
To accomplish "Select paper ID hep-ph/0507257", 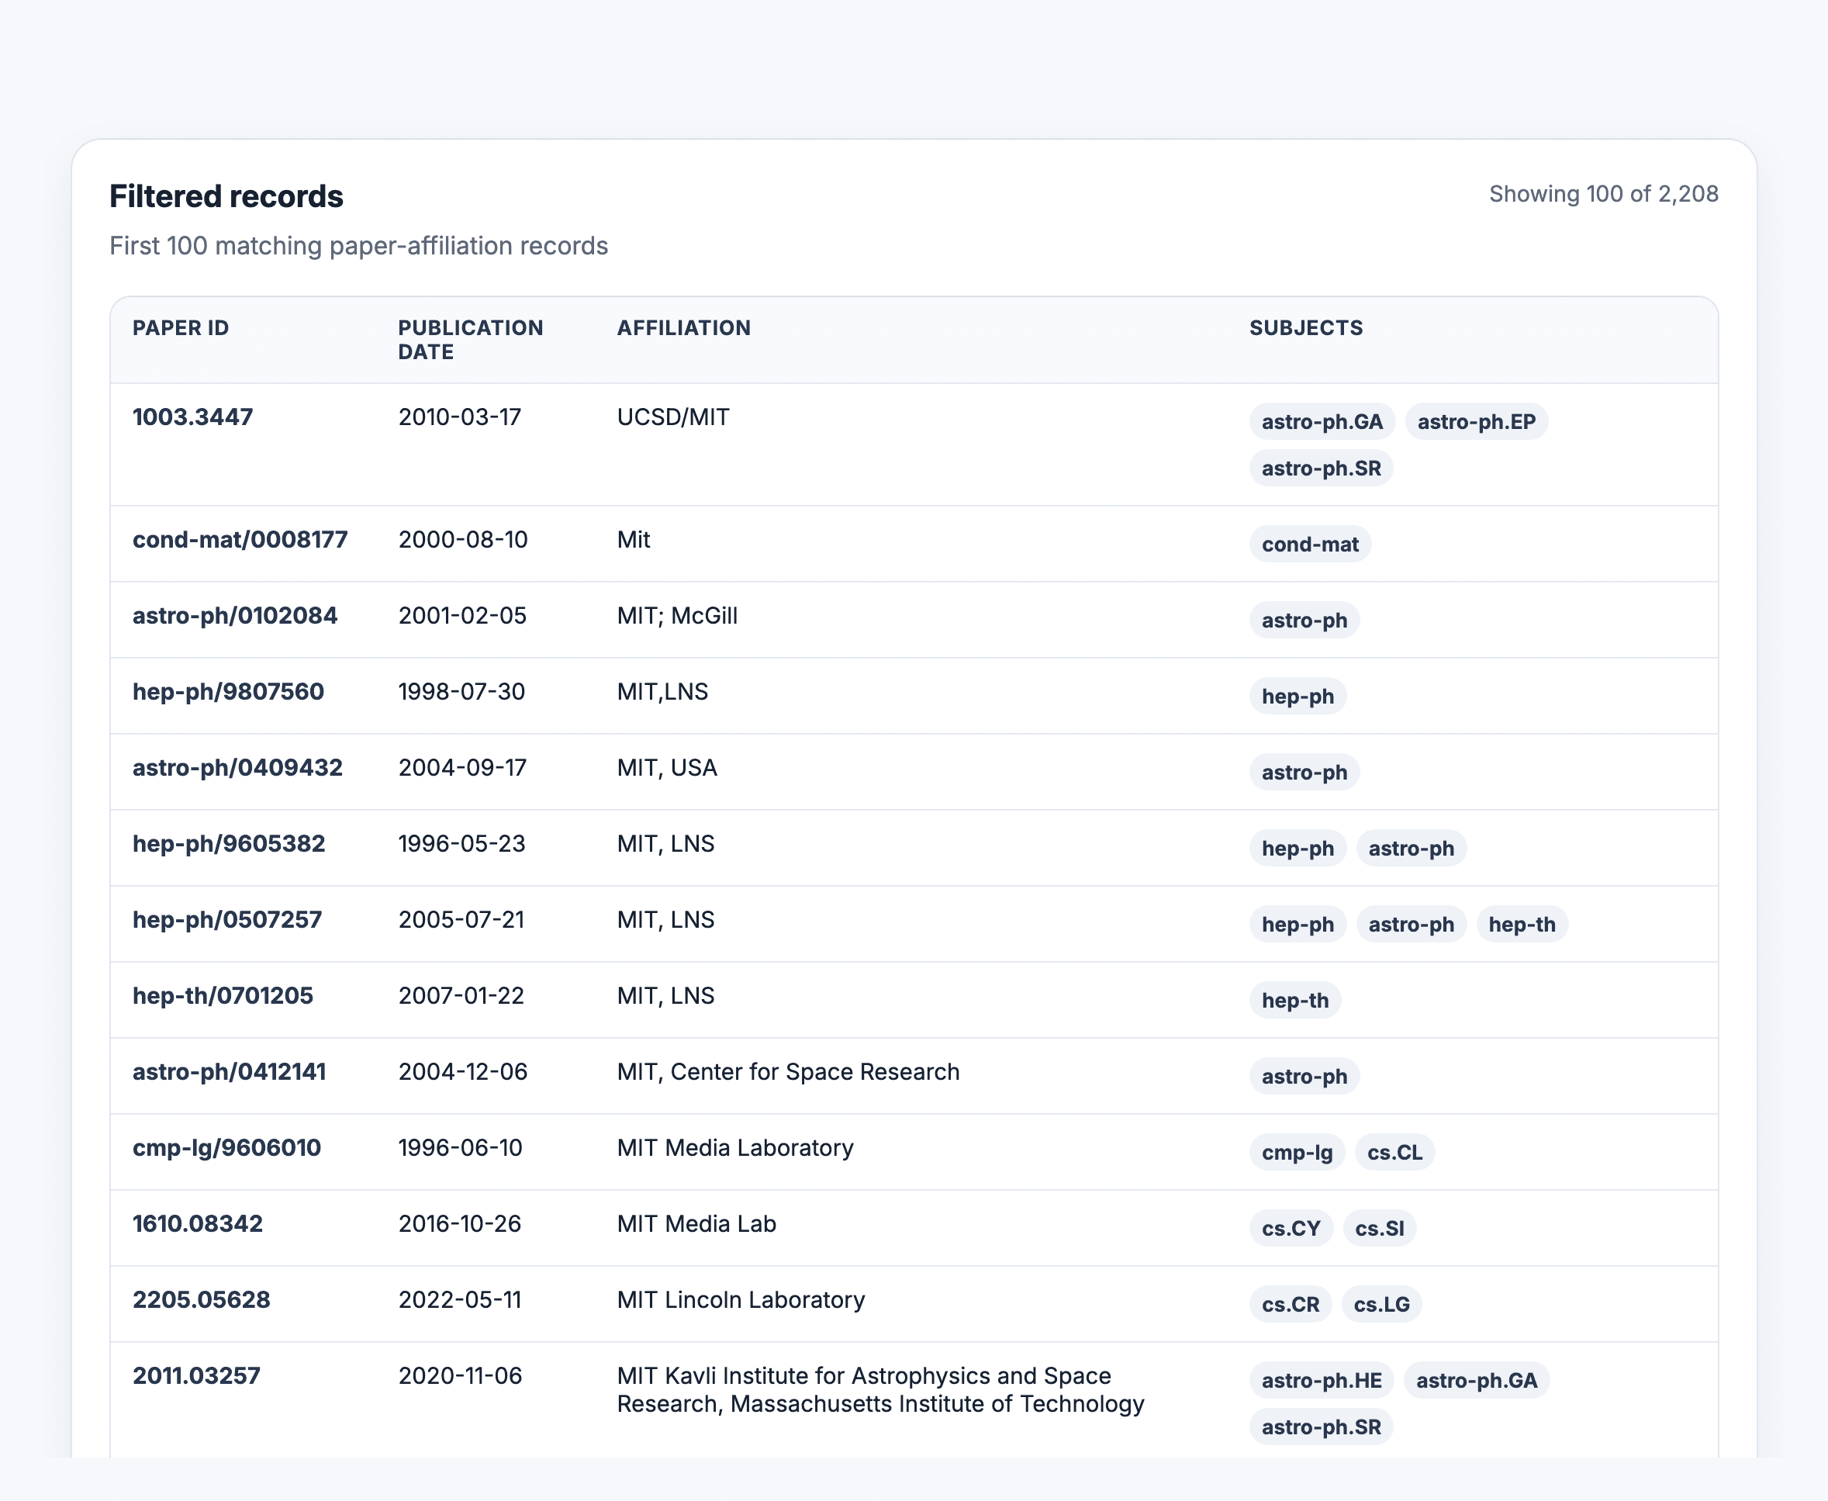I will coord(227,920).
